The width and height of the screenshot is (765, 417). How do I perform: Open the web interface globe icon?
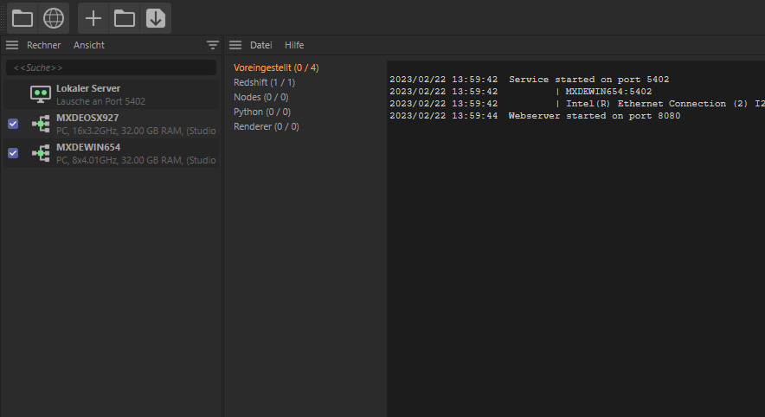(53, 18)
